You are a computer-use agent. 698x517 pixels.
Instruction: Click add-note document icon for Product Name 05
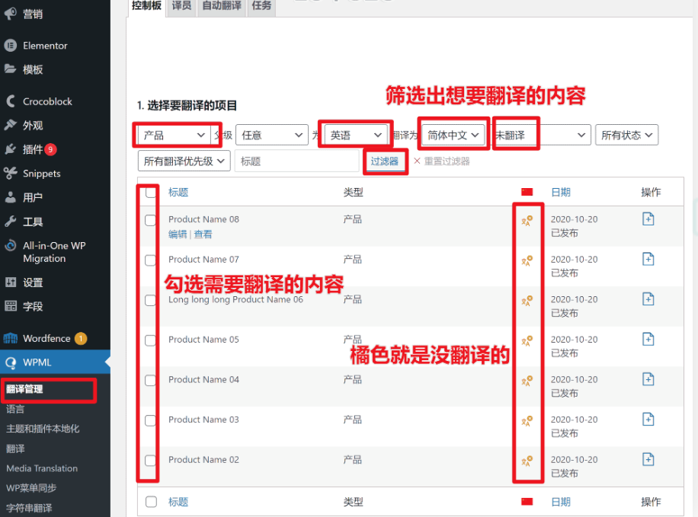[648, 339]
